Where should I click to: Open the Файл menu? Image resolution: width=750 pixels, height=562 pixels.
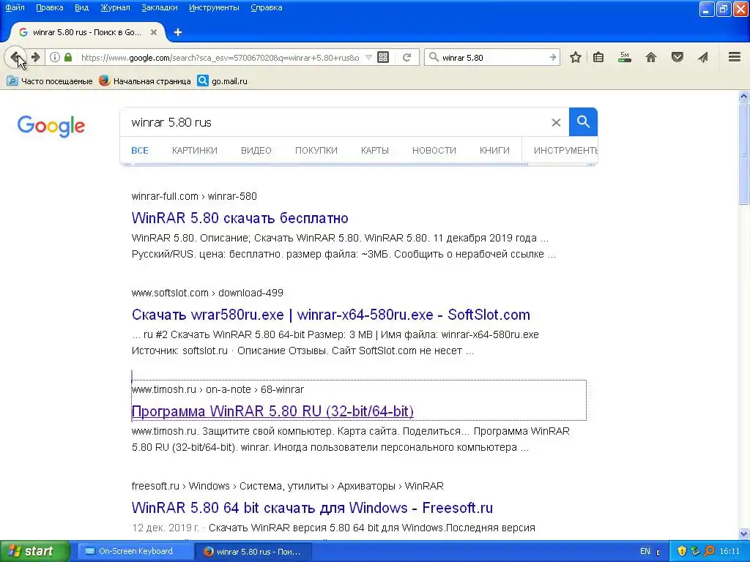pos(15,7)
